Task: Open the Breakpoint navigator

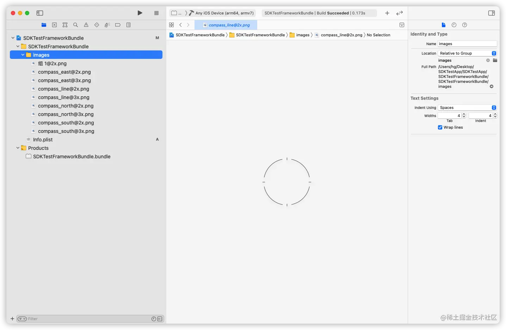Action: (118, 25)
